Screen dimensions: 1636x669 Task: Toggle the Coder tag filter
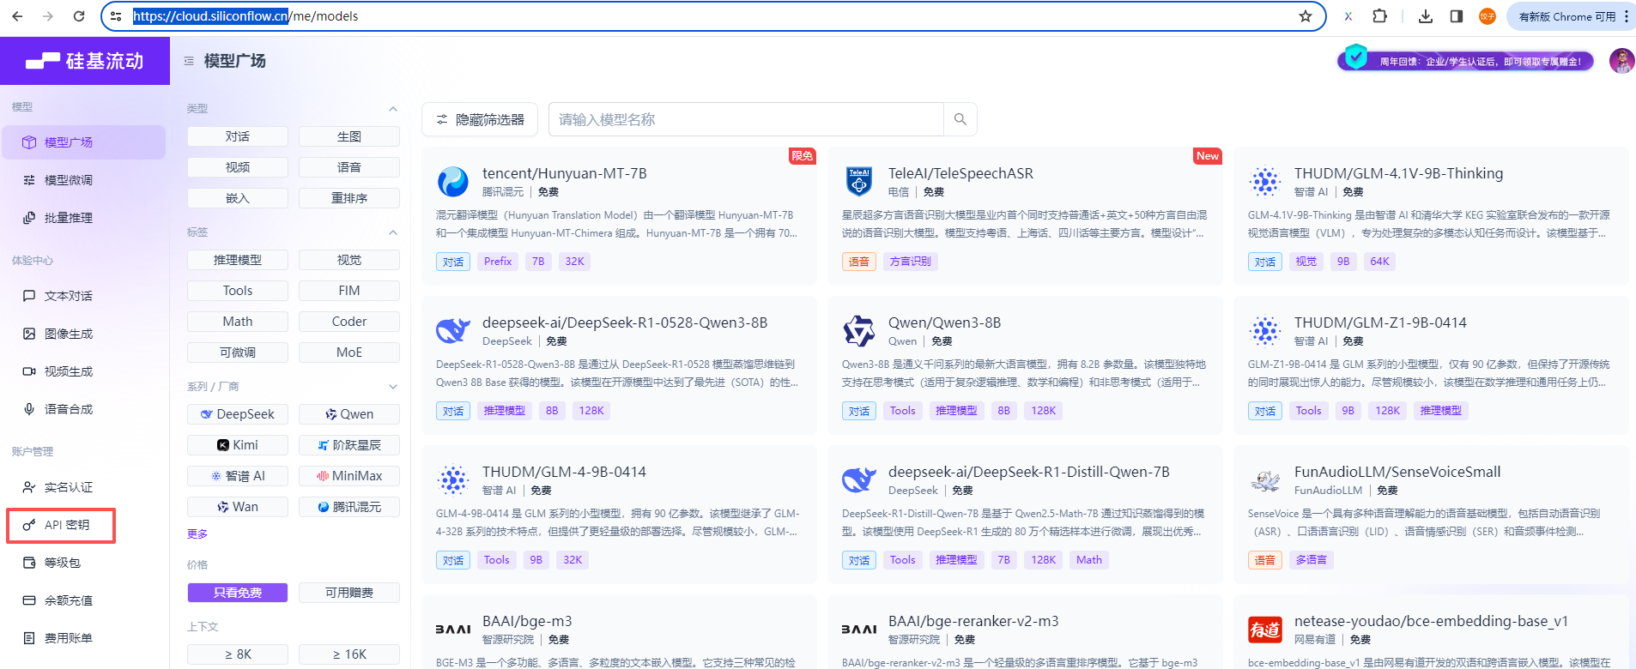349,322
